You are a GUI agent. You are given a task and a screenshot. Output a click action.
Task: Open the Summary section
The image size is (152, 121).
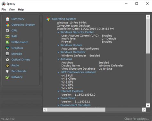tap(18, 19)
